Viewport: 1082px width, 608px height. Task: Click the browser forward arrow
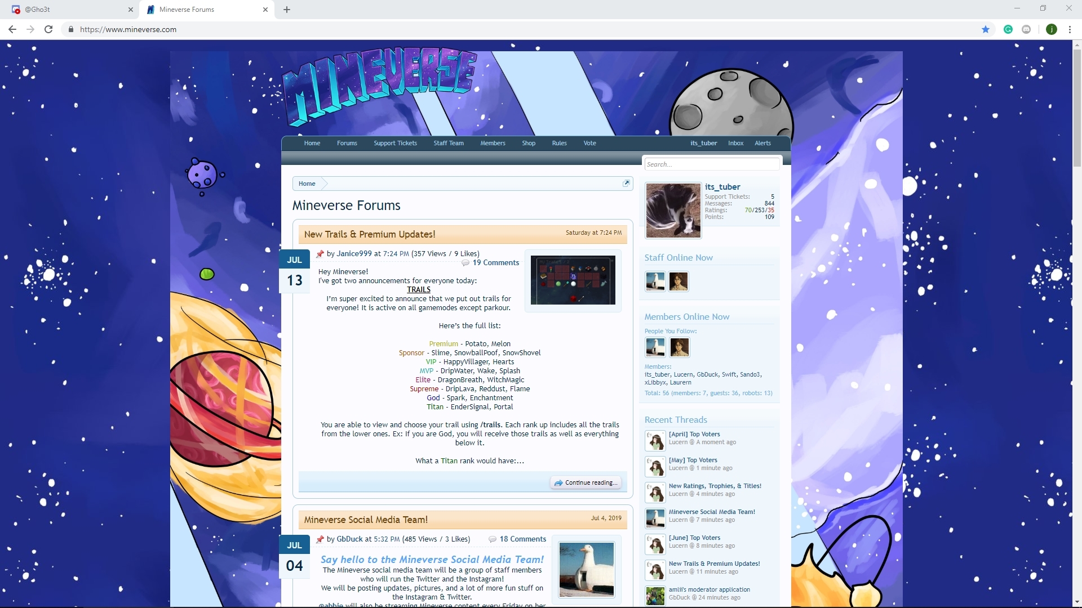[x=30, y=29]
